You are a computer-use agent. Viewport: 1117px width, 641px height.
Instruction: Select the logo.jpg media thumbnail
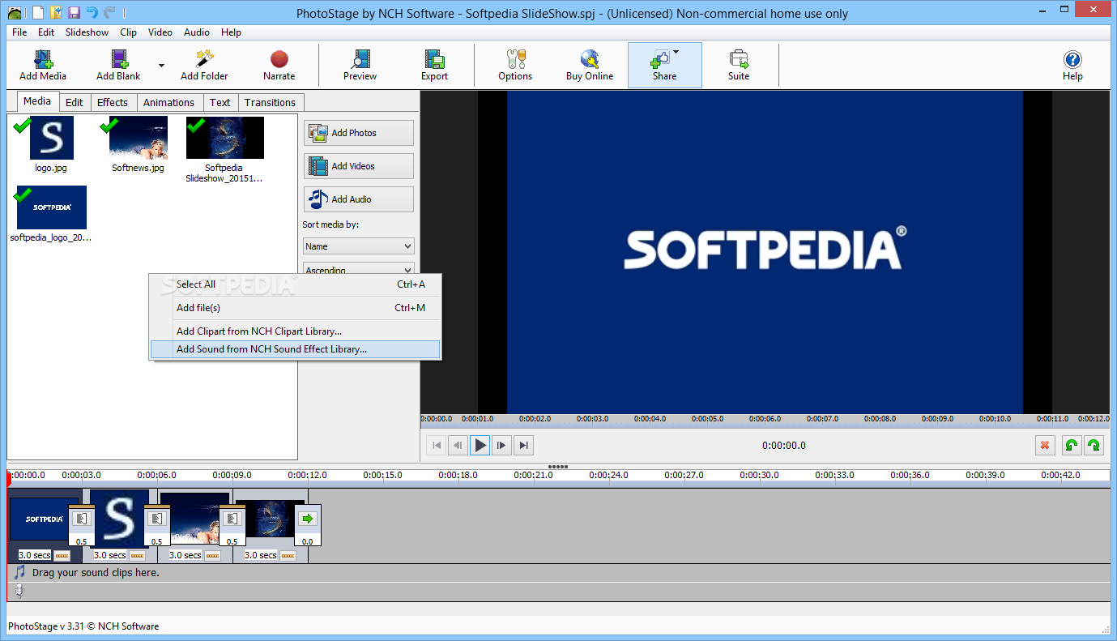click(52, 138)
